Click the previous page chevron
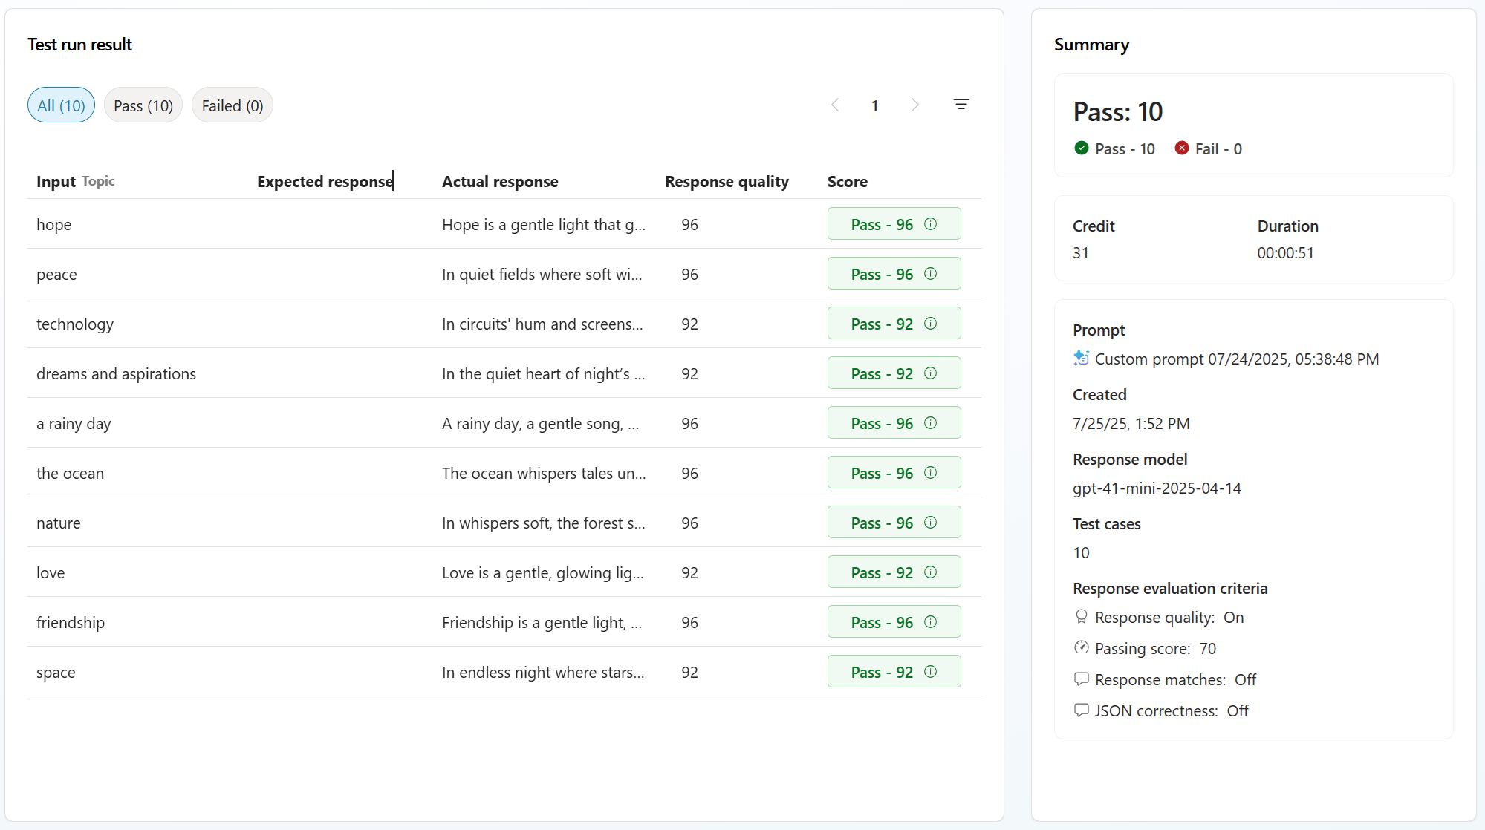The height and width of the screenshot is (830, 1485). 835,105
